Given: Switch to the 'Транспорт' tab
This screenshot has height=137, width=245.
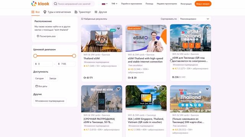Looking at the screenshot, I should click(x=83, y=12).
